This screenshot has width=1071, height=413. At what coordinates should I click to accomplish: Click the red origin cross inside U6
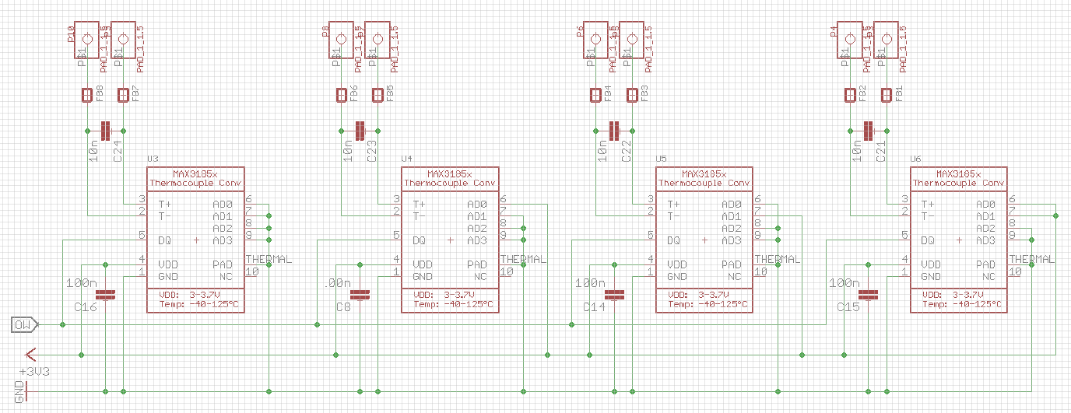pos(959,240)
